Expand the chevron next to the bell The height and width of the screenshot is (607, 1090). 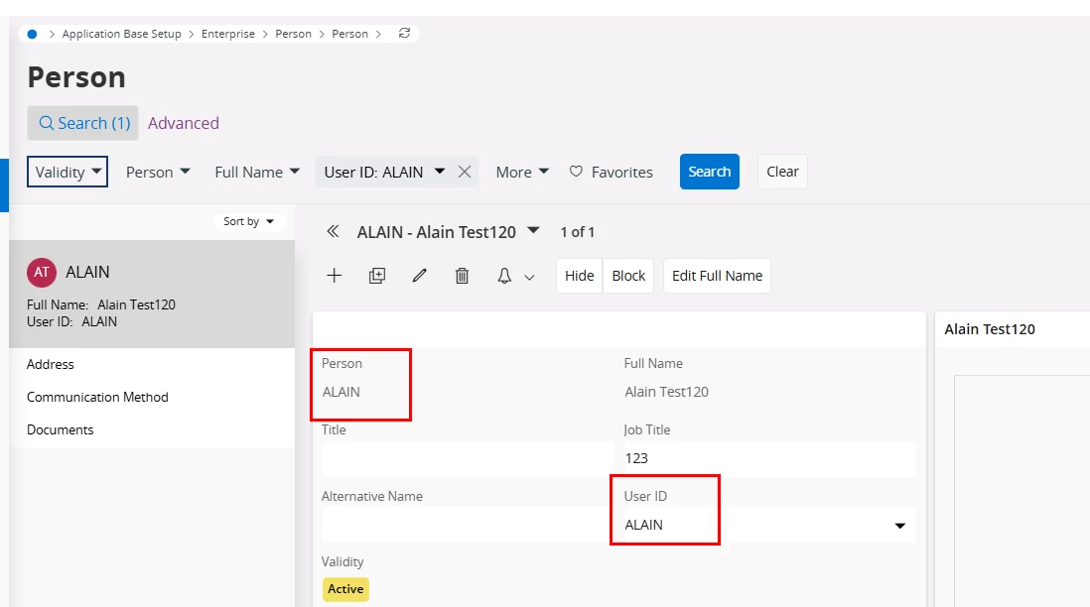tap(529, 277)
